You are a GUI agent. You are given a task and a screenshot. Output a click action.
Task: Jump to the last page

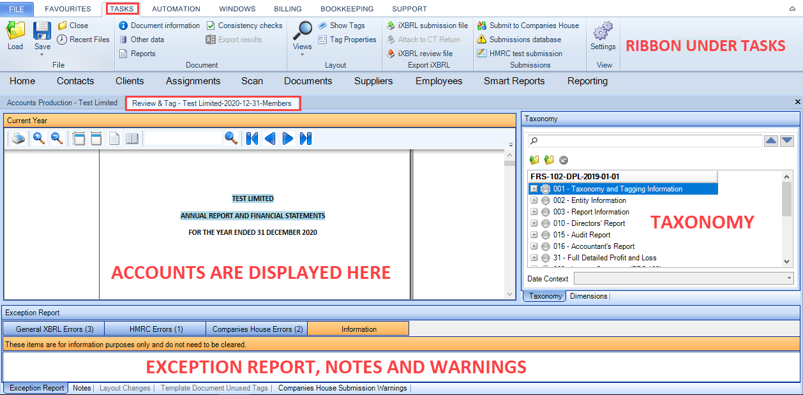[306, 138]
